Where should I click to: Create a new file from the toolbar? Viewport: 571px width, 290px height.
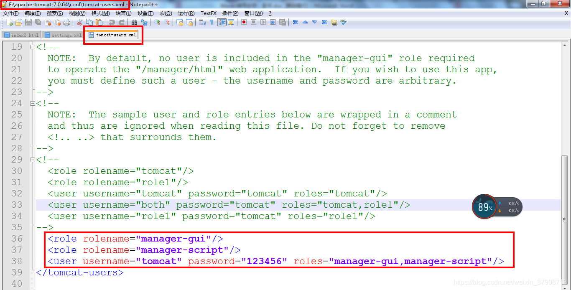[10, 22]
